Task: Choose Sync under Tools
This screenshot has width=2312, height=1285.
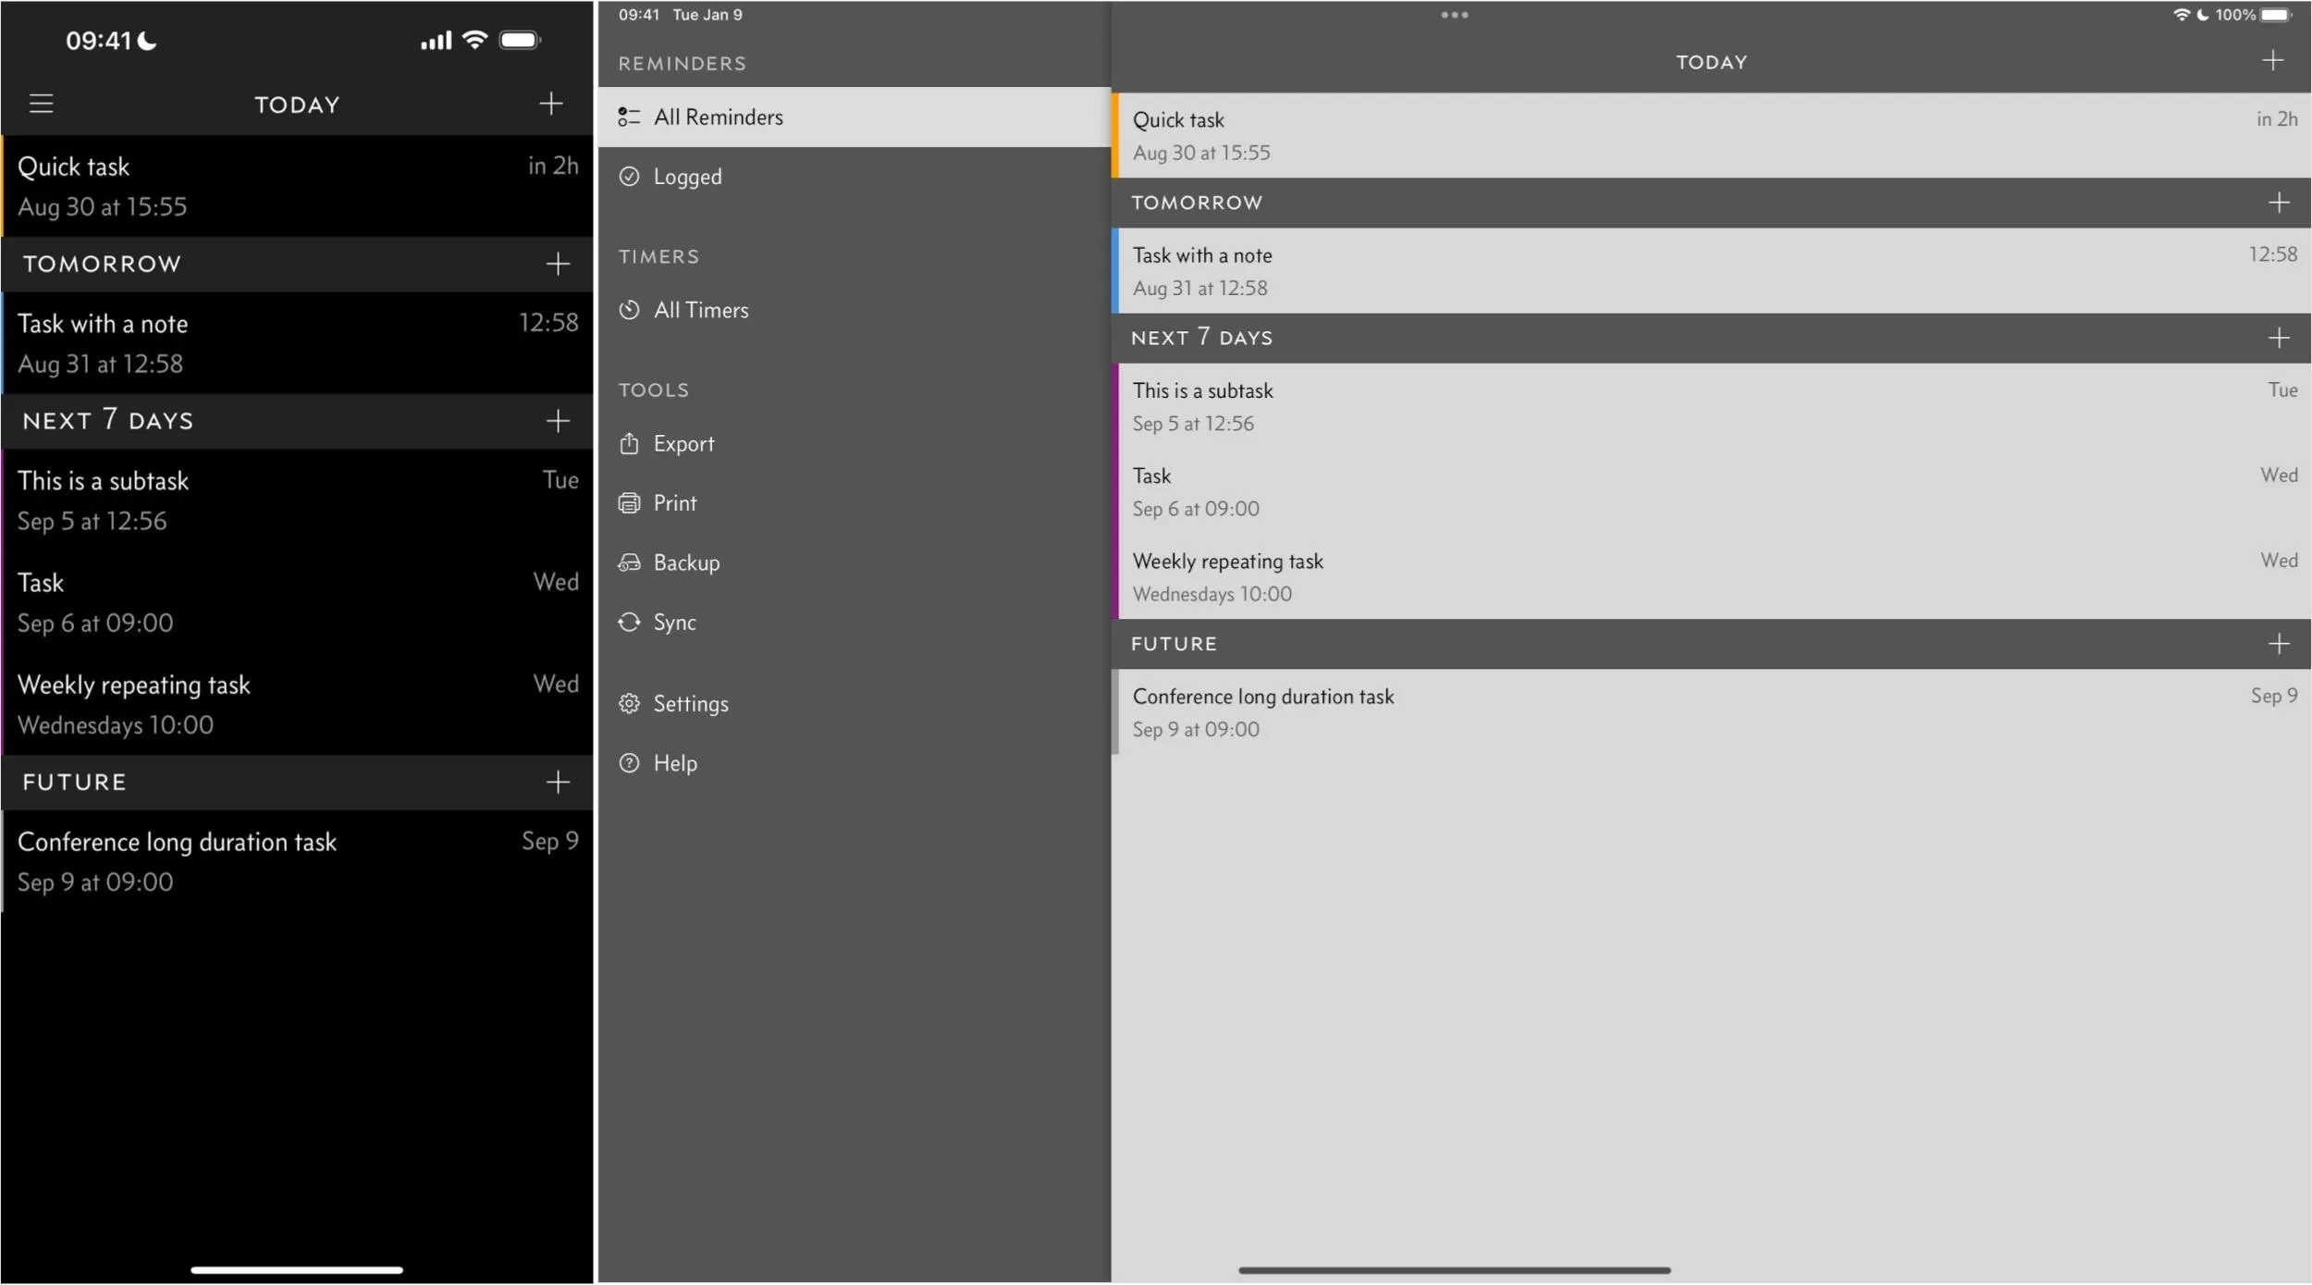Action: coord(855,623)
